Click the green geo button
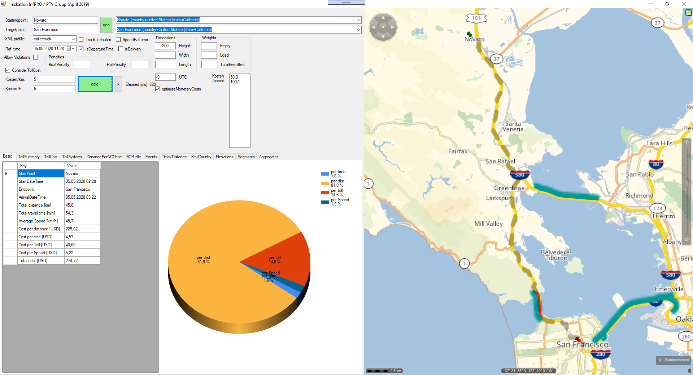Screen dimensions: 693x375 pyautogui.click(x=106, y=25)
